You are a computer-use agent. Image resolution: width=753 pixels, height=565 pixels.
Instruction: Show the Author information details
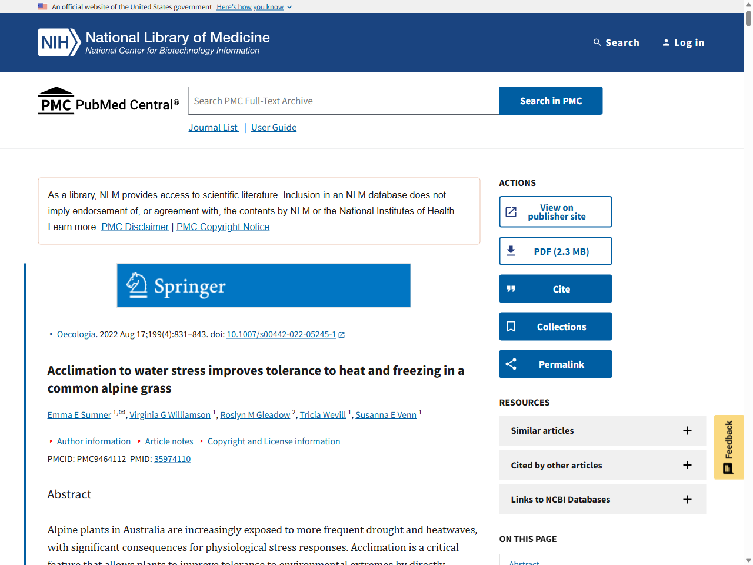(x=93, y=441)
